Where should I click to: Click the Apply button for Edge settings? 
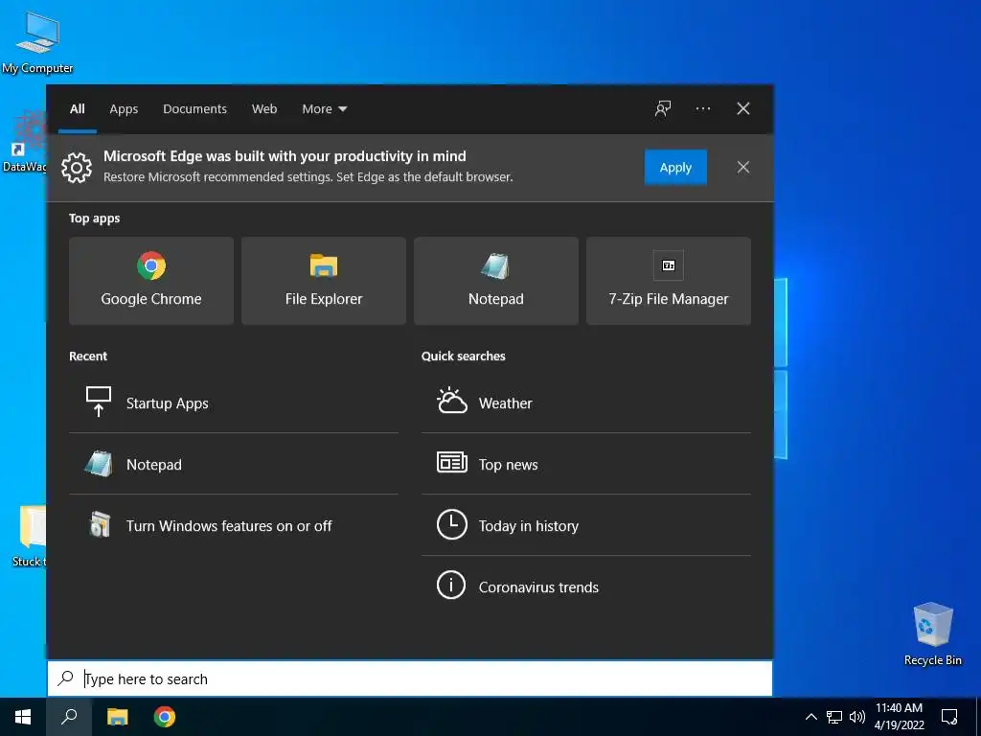pyautogui.click(x=675, y=167)
